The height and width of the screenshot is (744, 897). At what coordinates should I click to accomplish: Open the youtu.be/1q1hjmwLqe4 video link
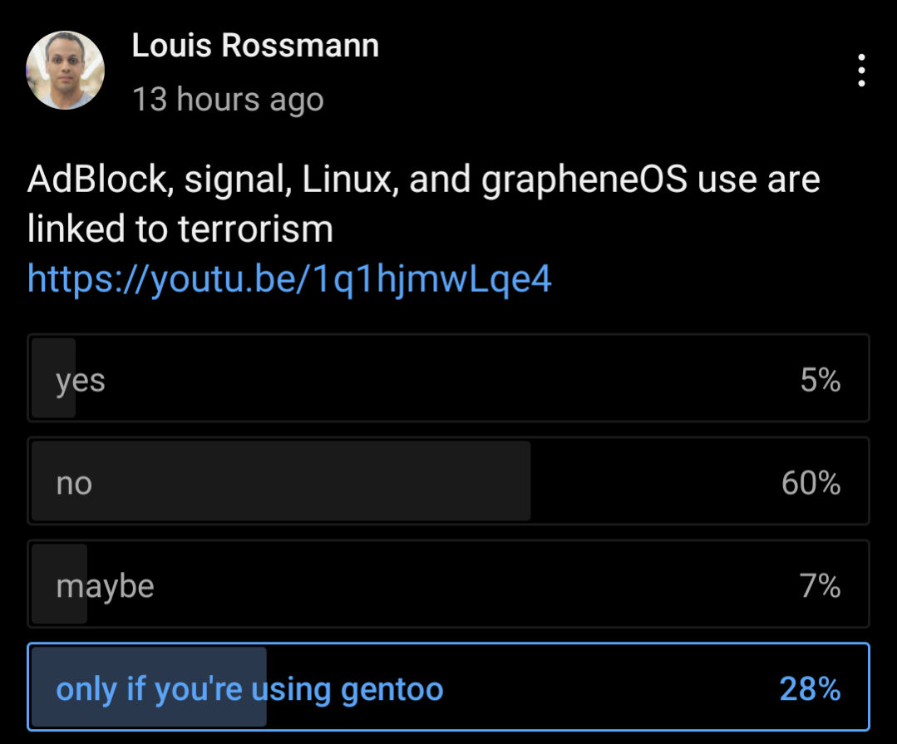click(289, 279)
